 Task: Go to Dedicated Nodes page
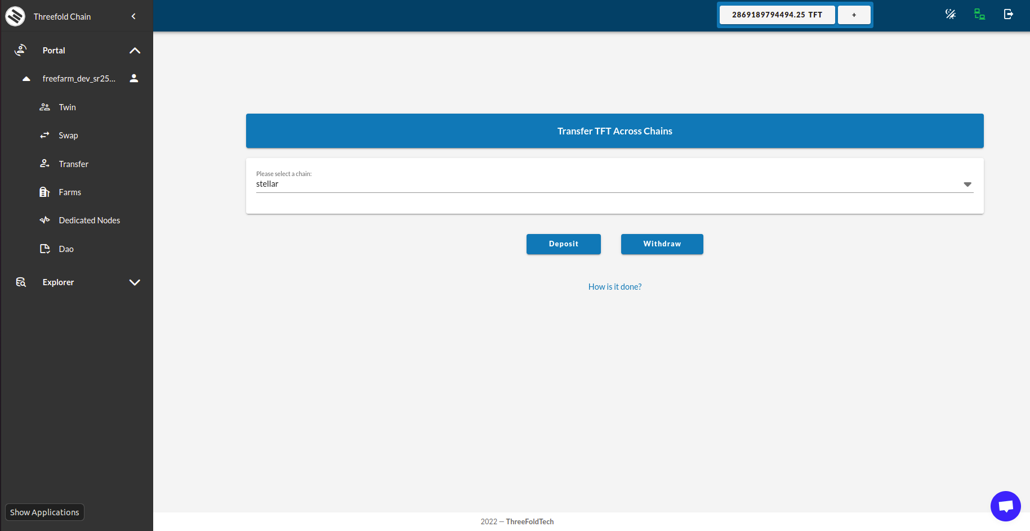tap(89, 220)
